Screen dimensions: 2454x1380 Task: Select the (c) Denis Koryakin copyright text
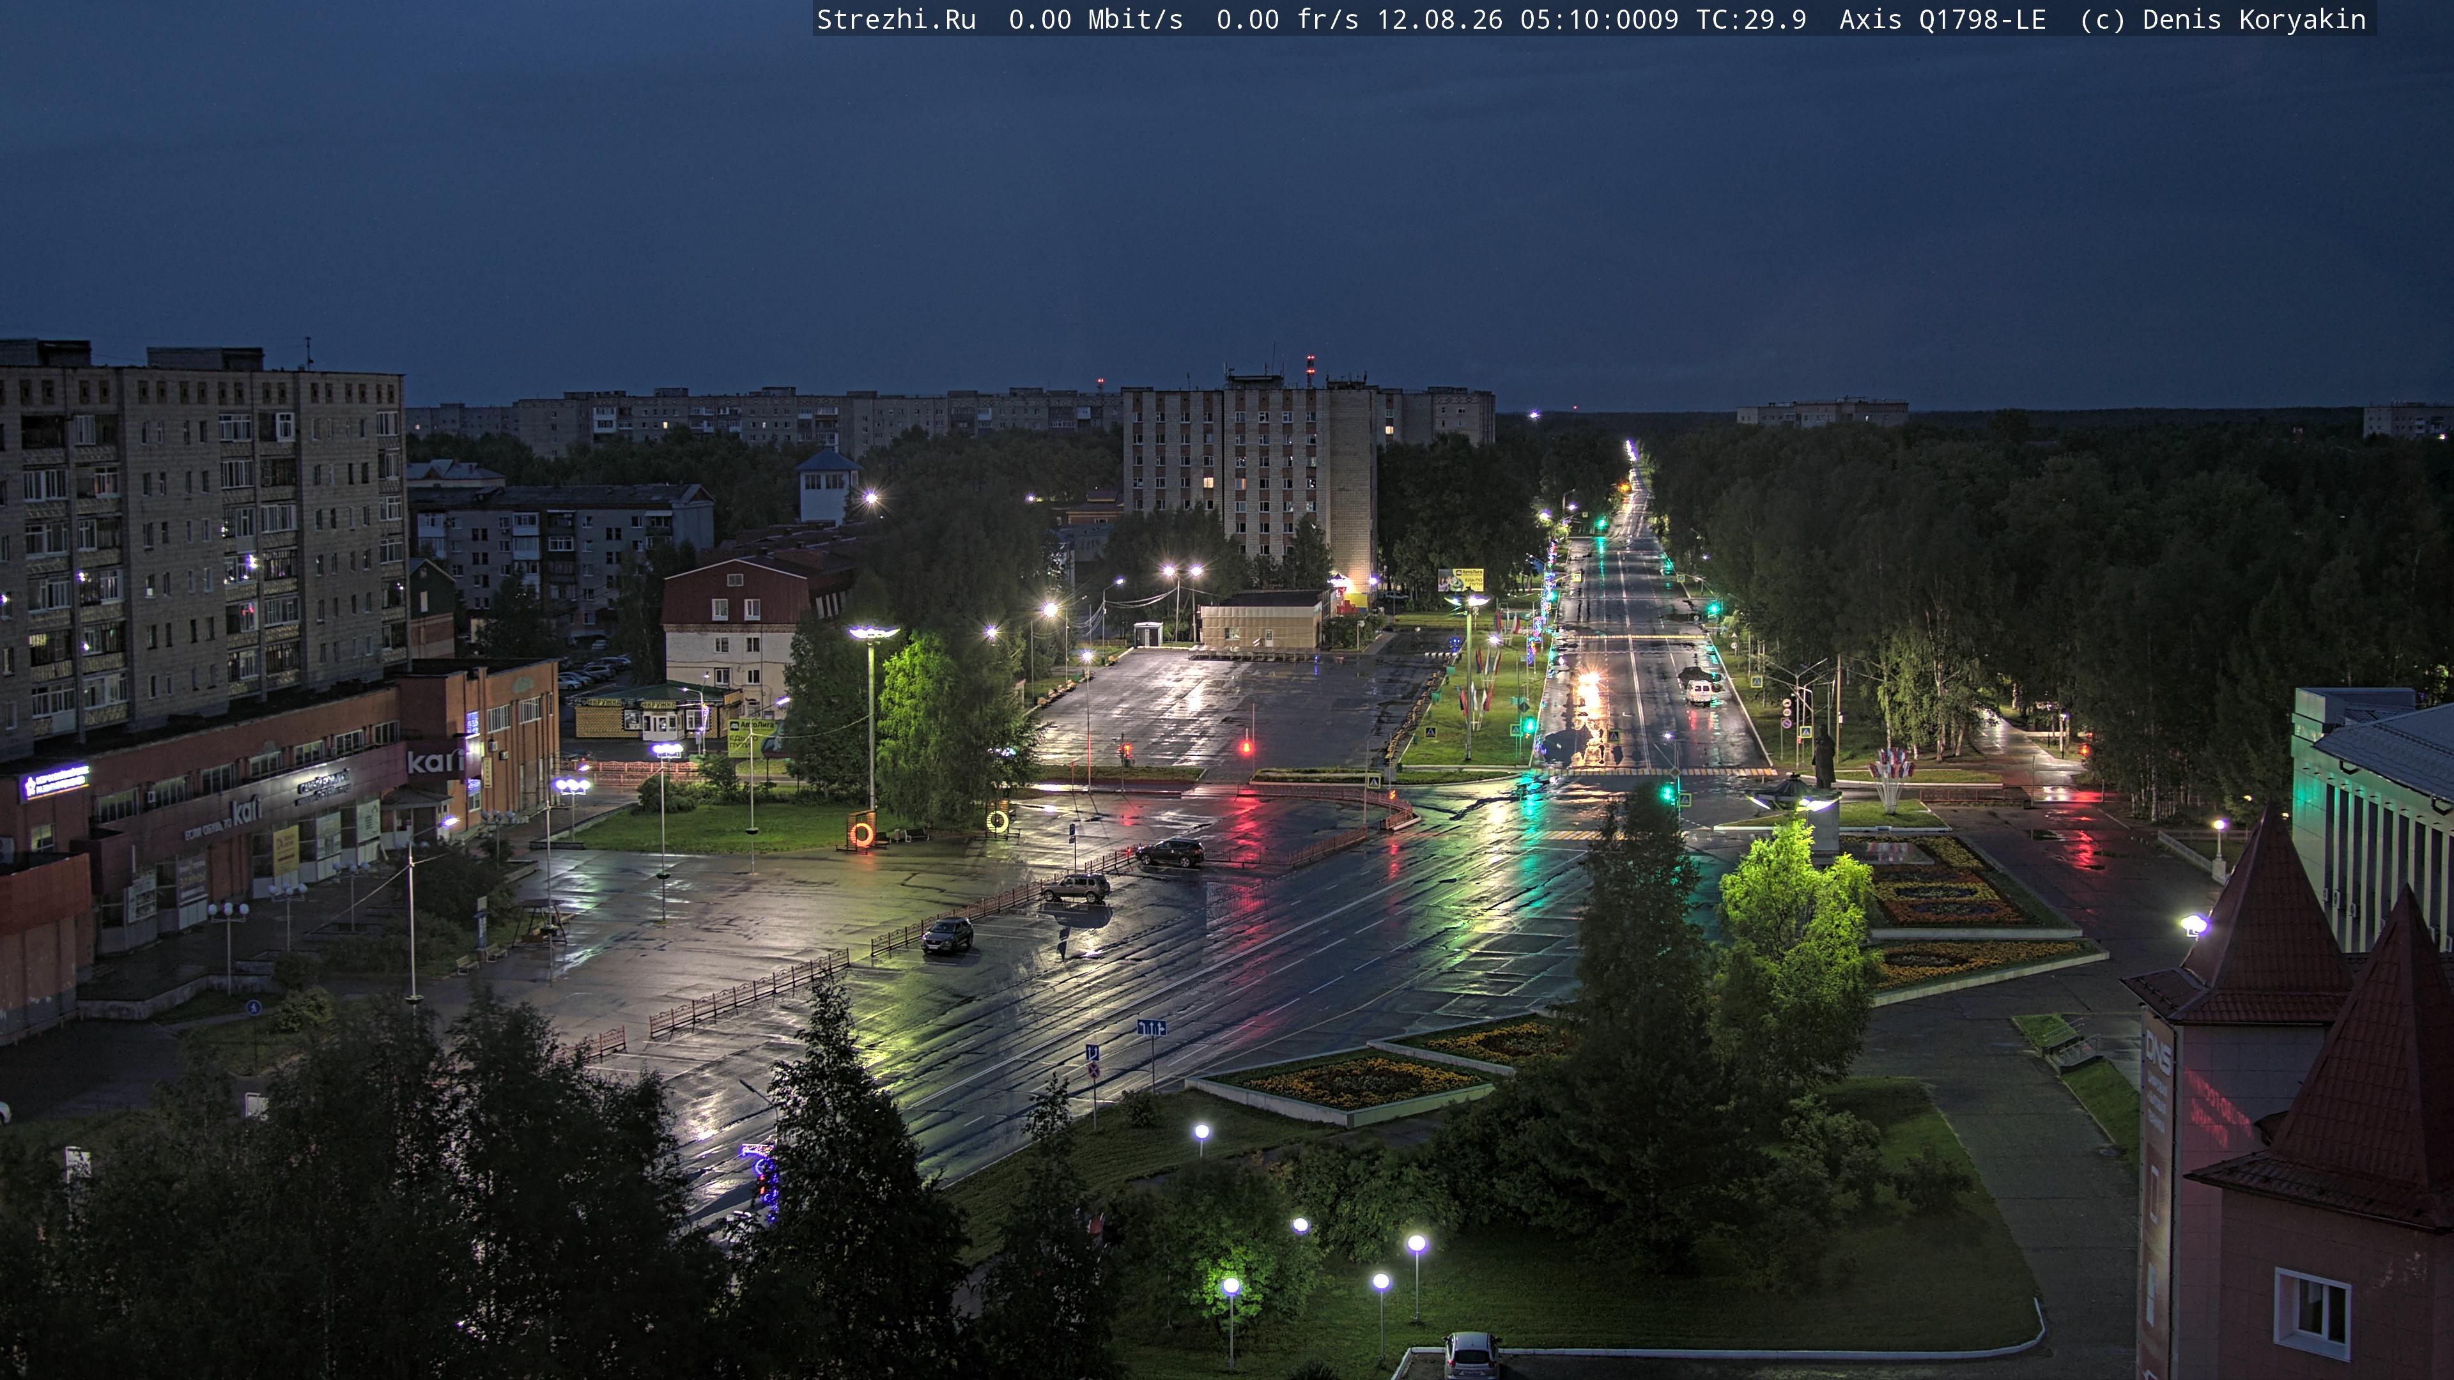2223,20
